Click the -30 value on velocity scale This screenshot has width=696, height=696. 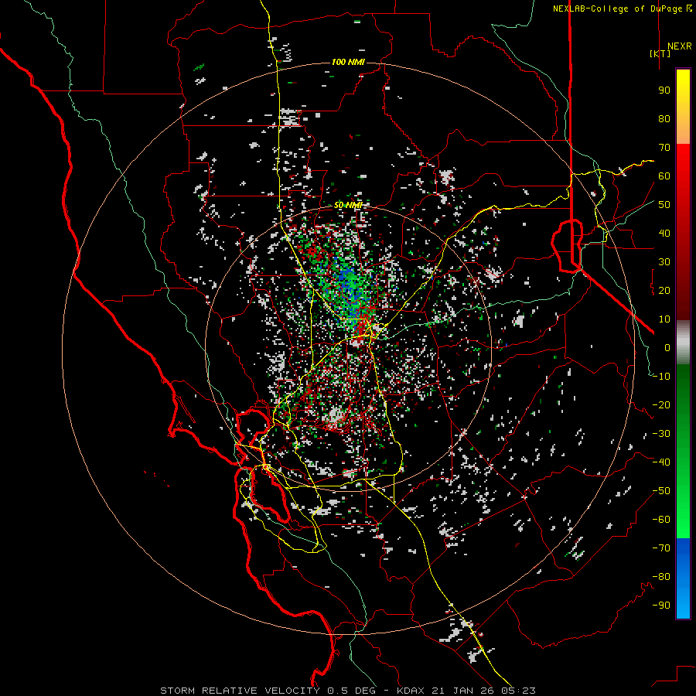click(x=661, y=434)
